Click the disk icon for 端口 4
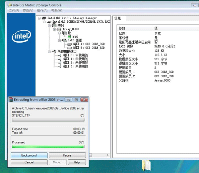 69,44
